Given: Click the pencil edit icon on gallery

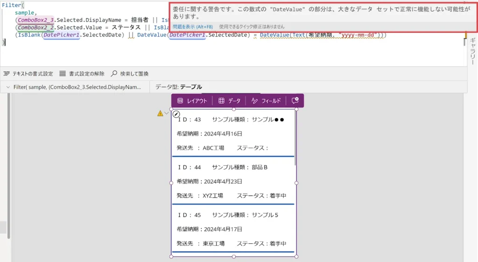Looking at the screenshot, I should [176, 114].
